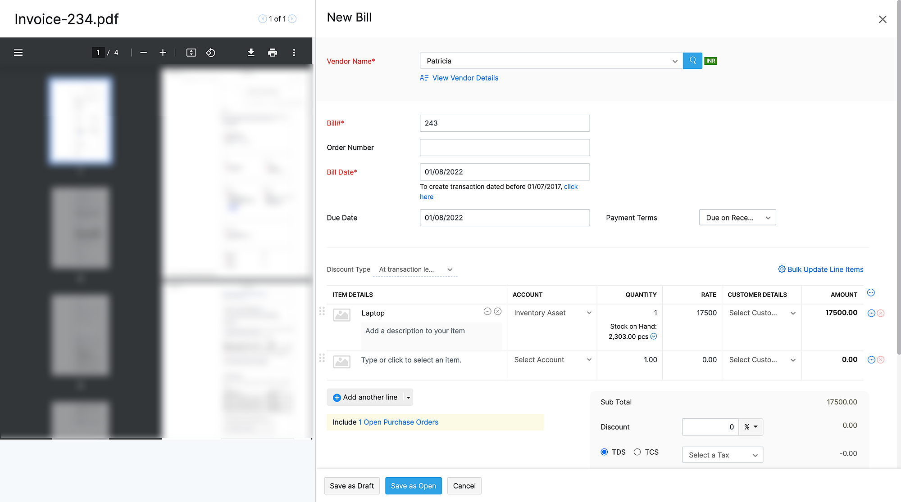Click Bulk Update Line Items
901x502 pixels.
coord(821,269)
